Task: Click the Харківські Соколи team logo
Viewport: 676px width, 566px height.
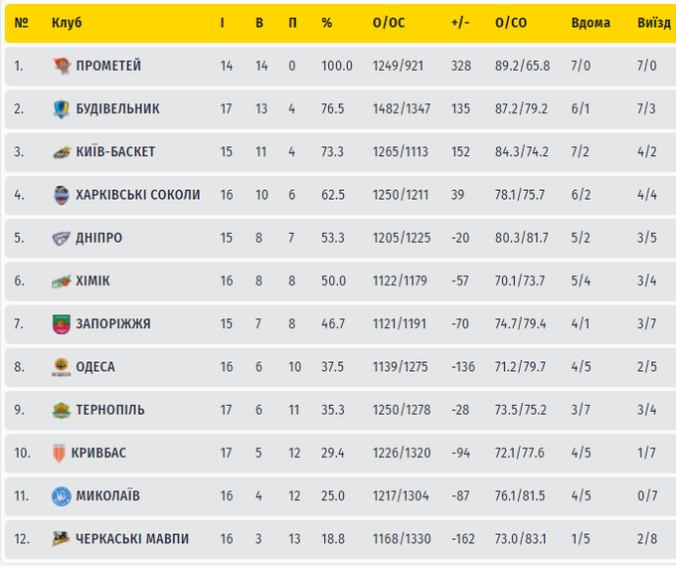Action: [62, 195]
